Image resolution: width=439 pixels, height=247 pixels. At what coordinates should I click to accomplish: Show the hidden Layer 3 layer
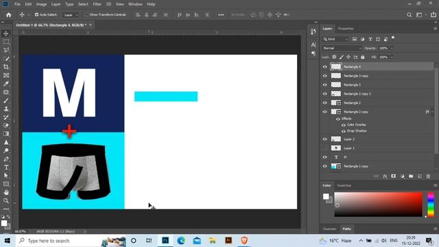point(324,148)
